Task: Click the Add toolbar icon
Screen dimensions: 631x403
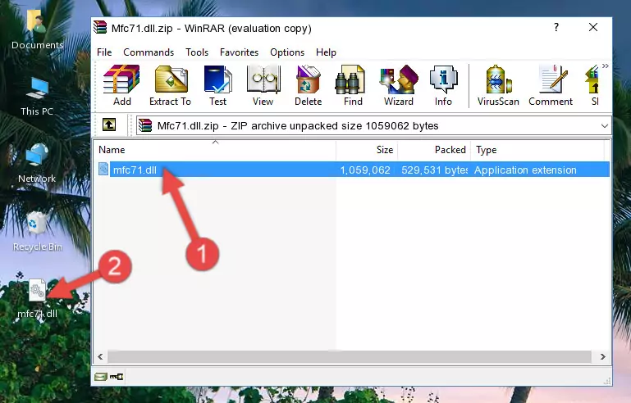Action: 121,85
